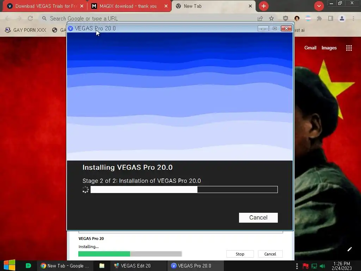The image size is (361, 271).
Task: Click the green chat app taskbar icon
Action: (x=28, y=265)
